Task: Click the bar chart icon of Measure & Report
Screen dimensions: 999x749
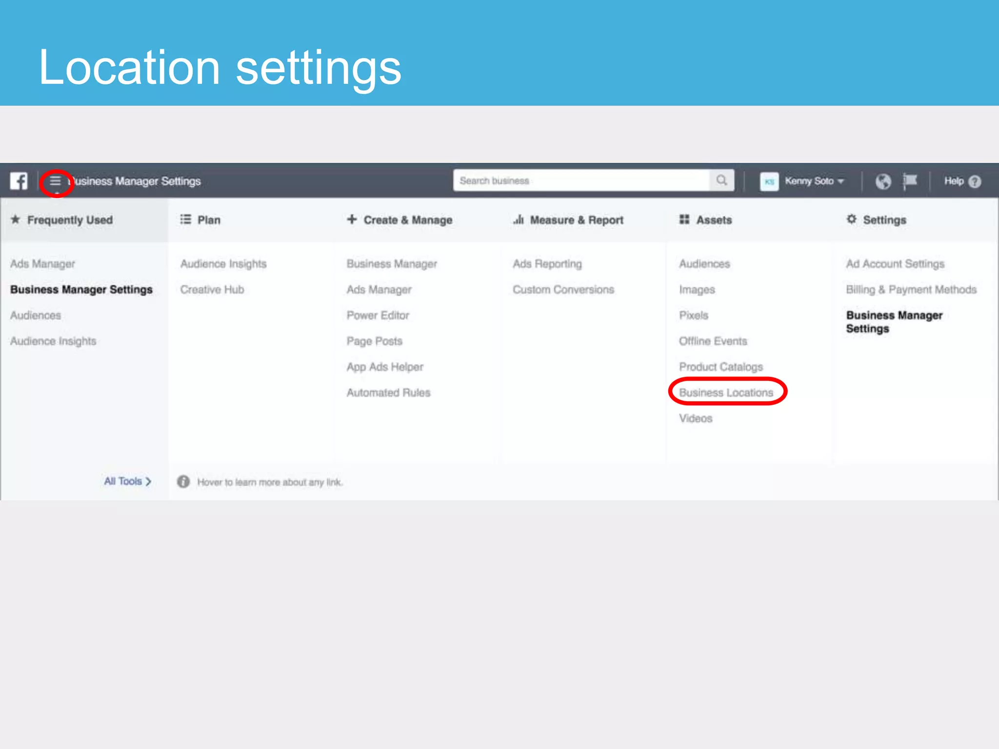Action: tap(519, 219)
